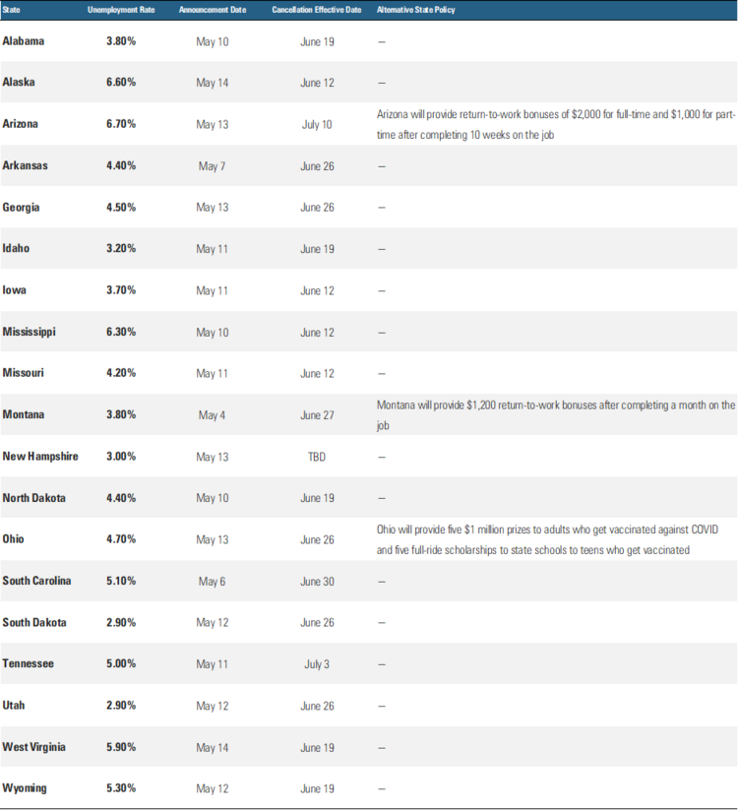The width and height of the screenshot is (738, 810).
Task: Click the Cancellation Effective Date header
Action: 316,10
